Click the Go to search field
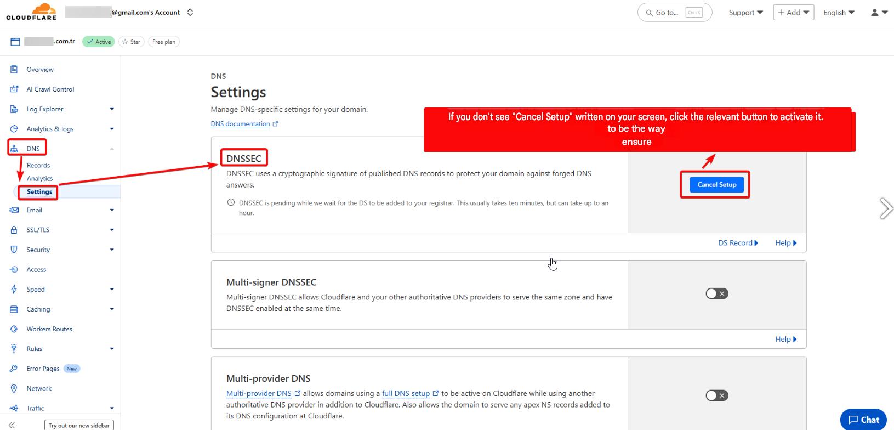 point(675,13)
